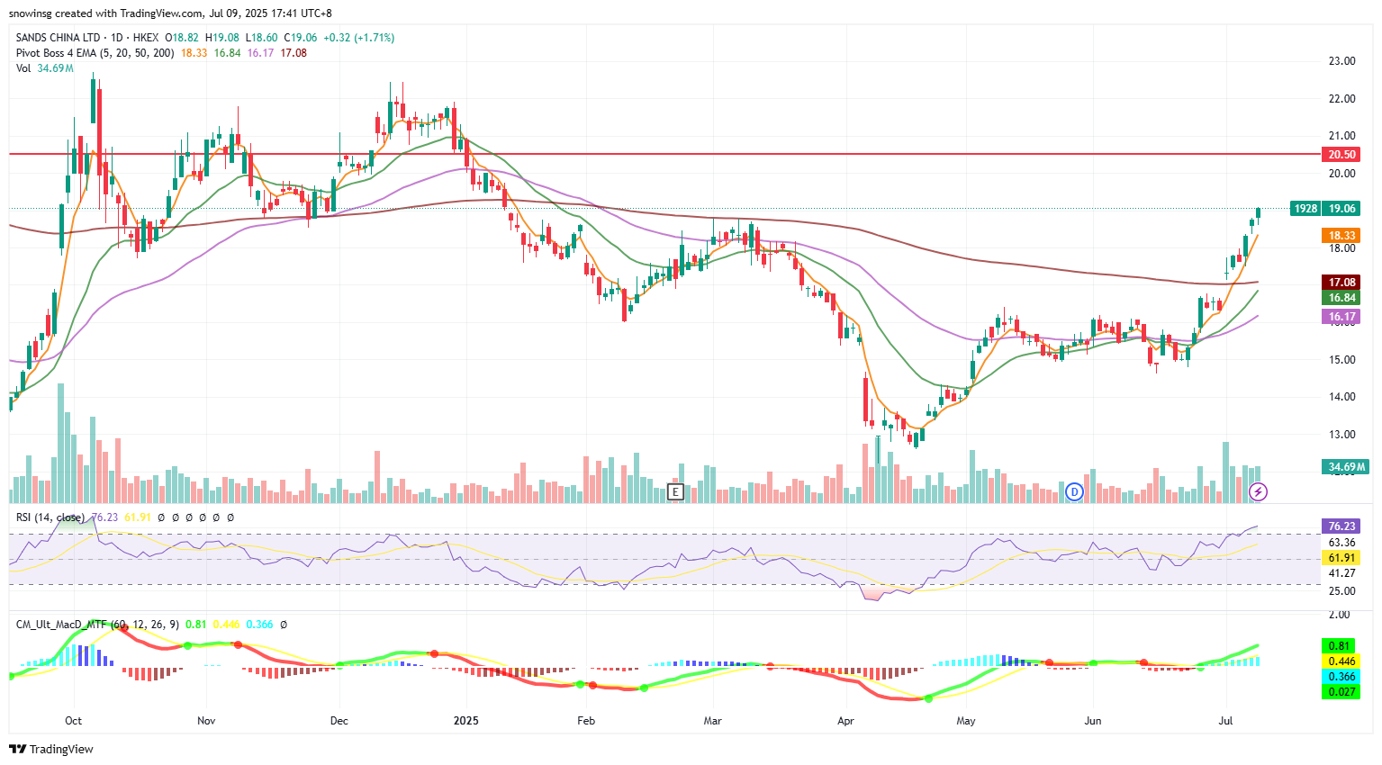Click the green 16.84 EMA price label
Viewport: 1382px width, 765px height.
click(x=1341, y=298)
